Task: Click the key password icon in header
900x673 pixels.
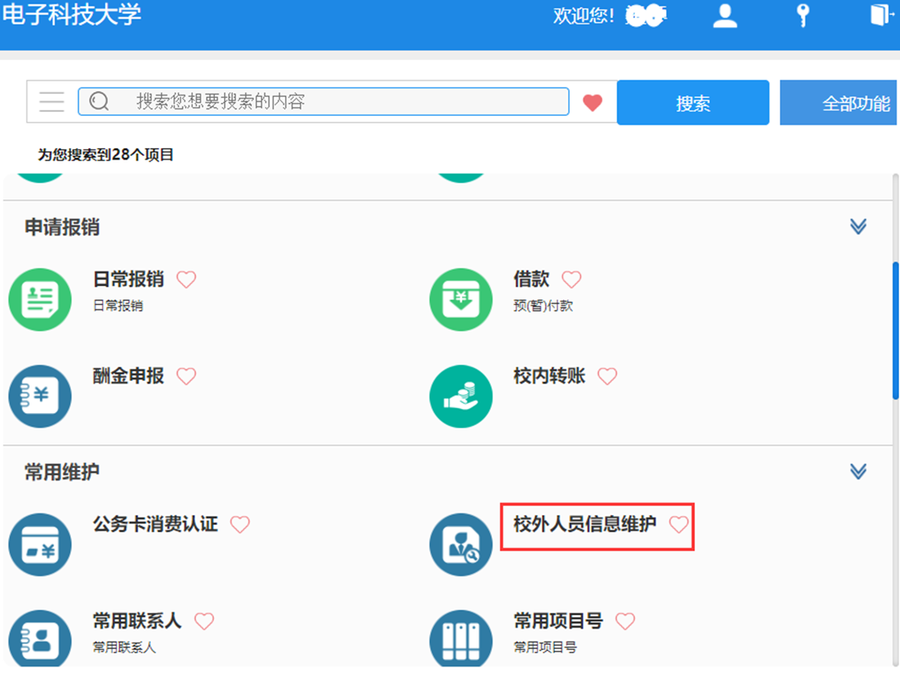Action: coord(803,16)
